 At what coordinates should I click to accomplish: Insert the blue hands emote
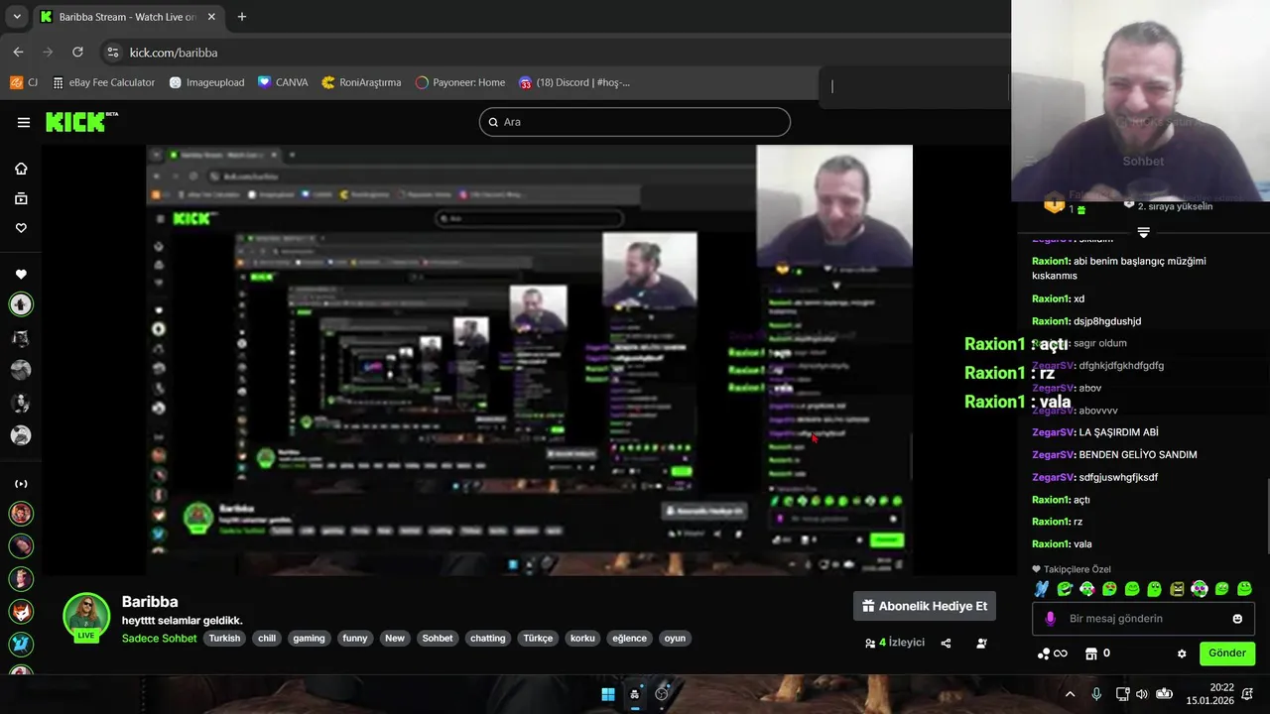[1042, 589]
